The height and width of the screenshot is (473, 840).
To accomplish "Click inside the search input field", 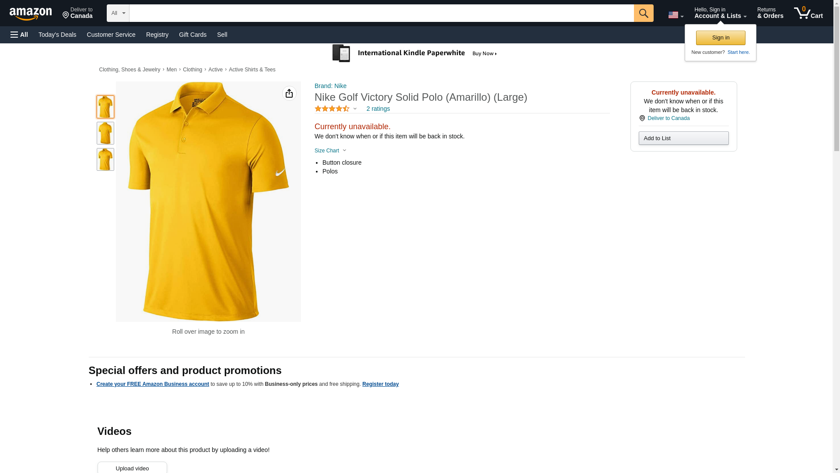I will (x=381, y=13).
